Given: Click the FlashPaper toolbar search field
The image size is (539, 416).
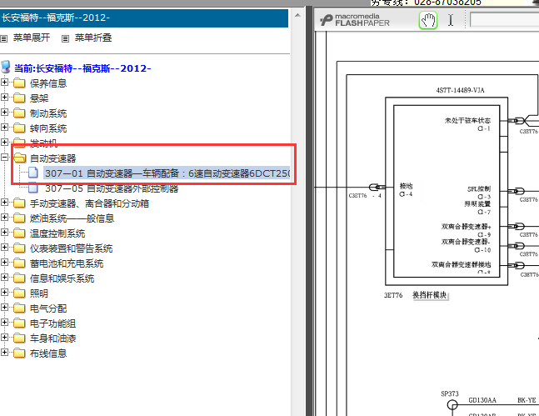Looking at the screenshot, I should point(504,20).
